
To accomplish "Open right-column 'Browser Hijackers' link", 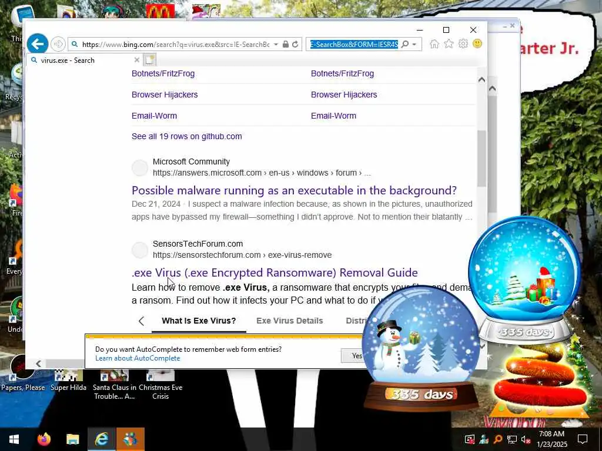I will point(344,95).
